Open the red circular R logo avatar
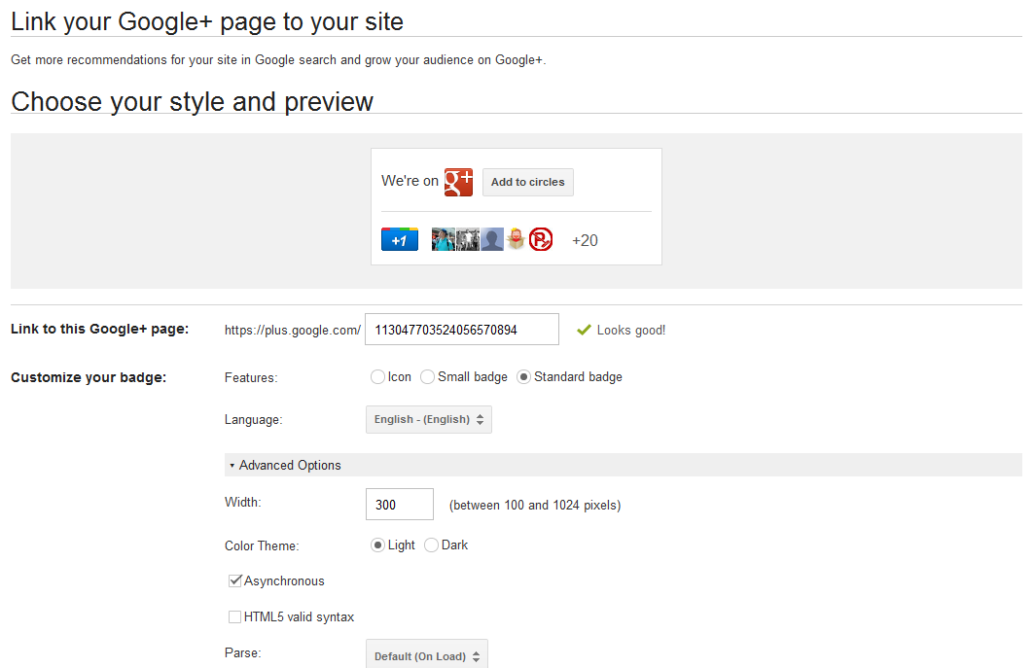1034x668 pixels. [541, 239]
